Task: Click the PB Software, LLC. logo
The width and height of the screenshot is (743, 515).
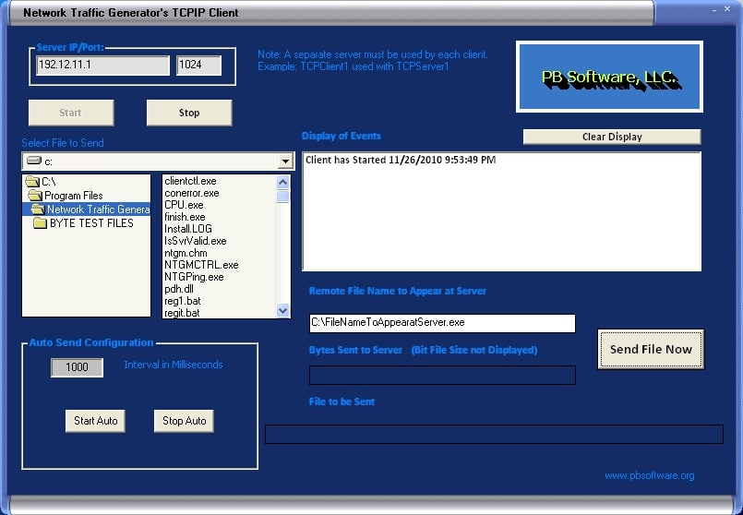Action: (x=609, y=77)
